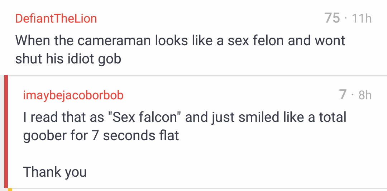Click the 8h timestamp on reply

click(x=365, y=95)
